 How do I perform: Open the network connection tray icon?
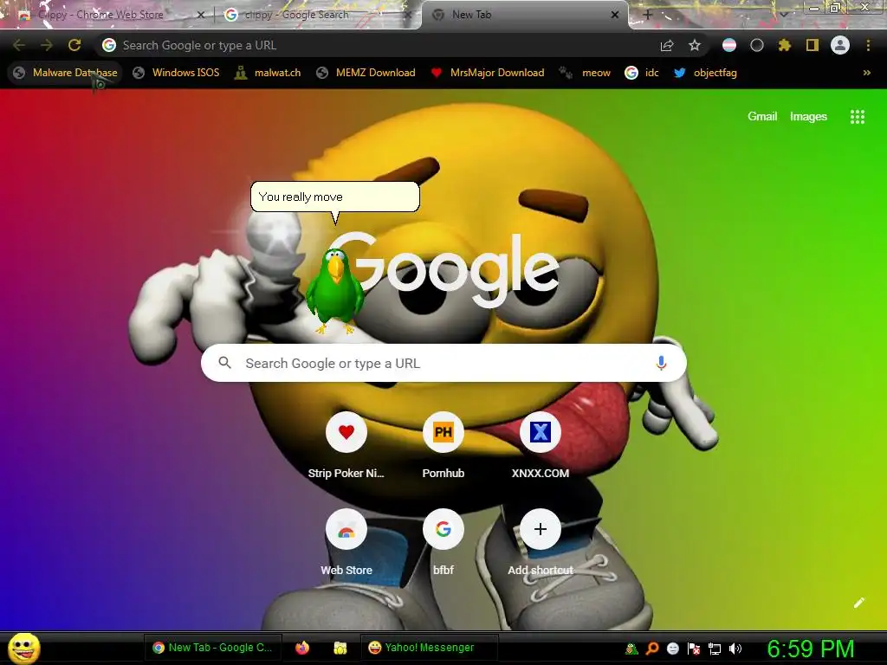(x=715, y=649)
